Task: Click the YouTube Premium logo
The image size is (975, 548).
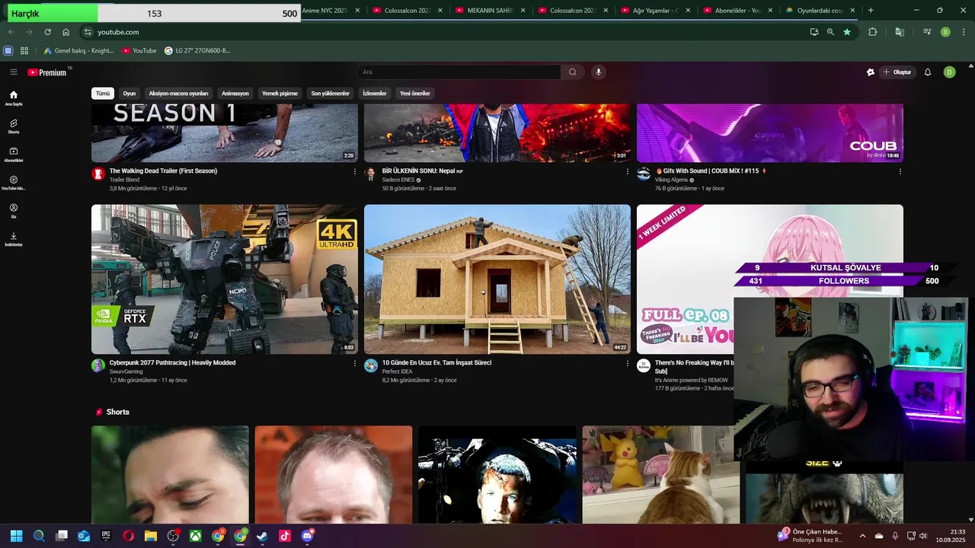Action: pos(48,72)
